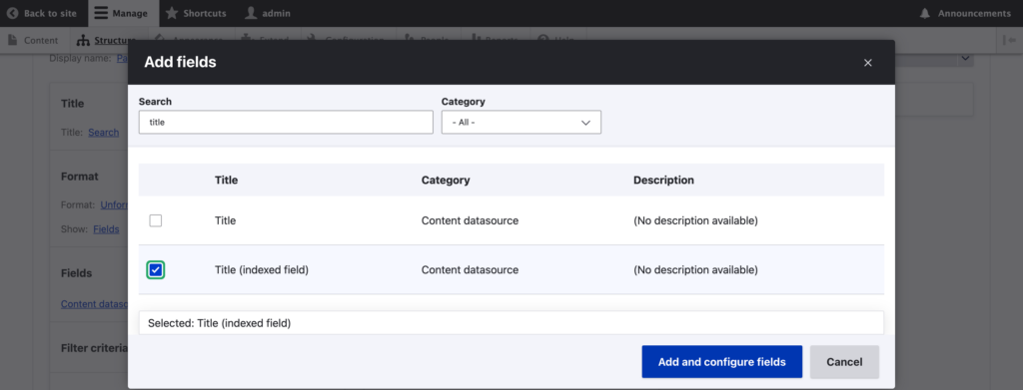Open the Manage hamburger menu icon
Image resolution: width=1023 pixels, height=390 pixels.
click(100, 13)
